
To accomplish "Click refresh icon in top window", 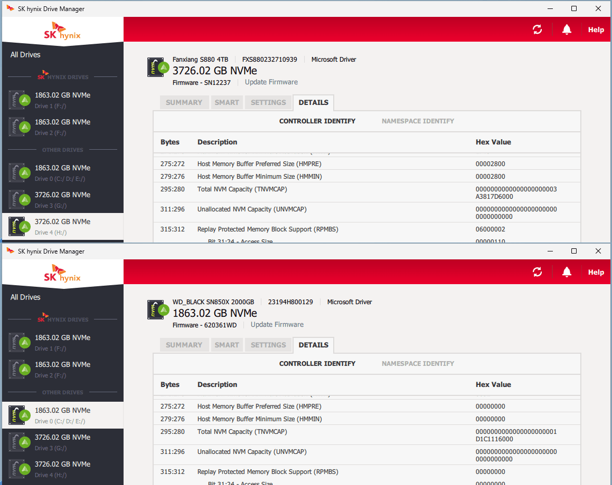I will coord(538,29).
